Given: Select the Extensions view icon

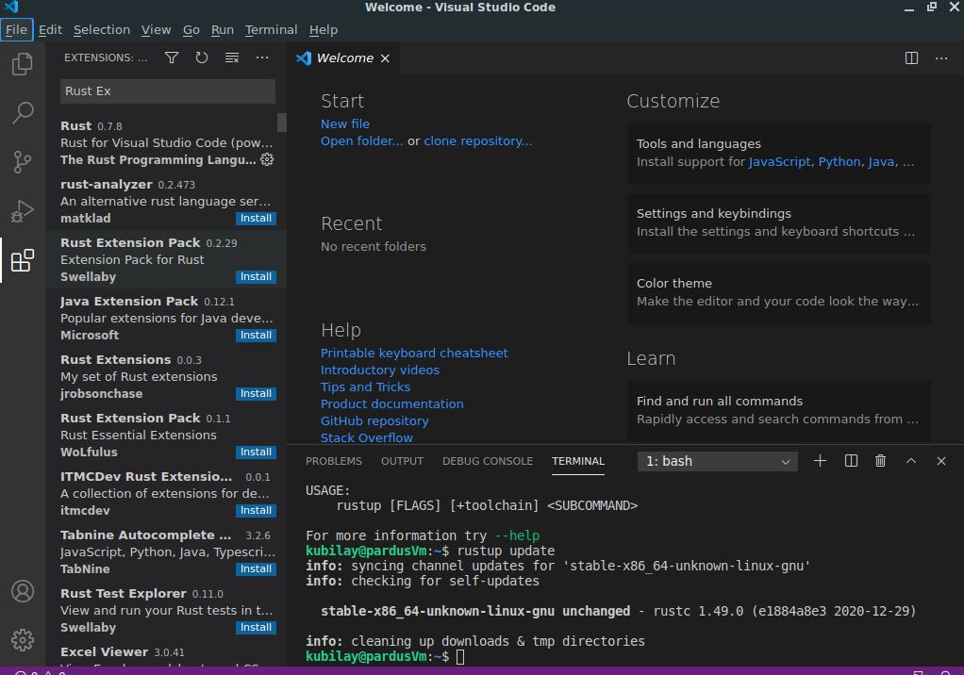Looking at the screenshot, I should click(x=22, y=260).
